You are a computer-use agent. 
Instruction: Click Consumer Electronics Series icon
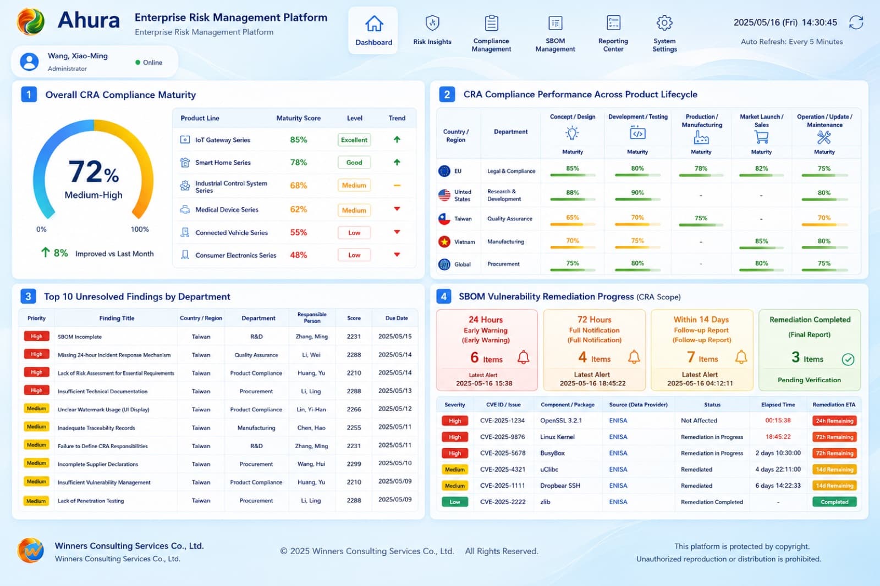[x=185, y=255]
